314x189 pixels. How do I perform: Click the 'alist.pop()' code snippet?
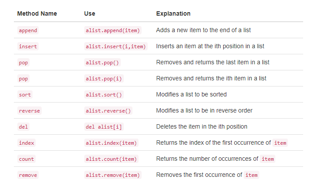pyautogui.click(x=102, y=63)
